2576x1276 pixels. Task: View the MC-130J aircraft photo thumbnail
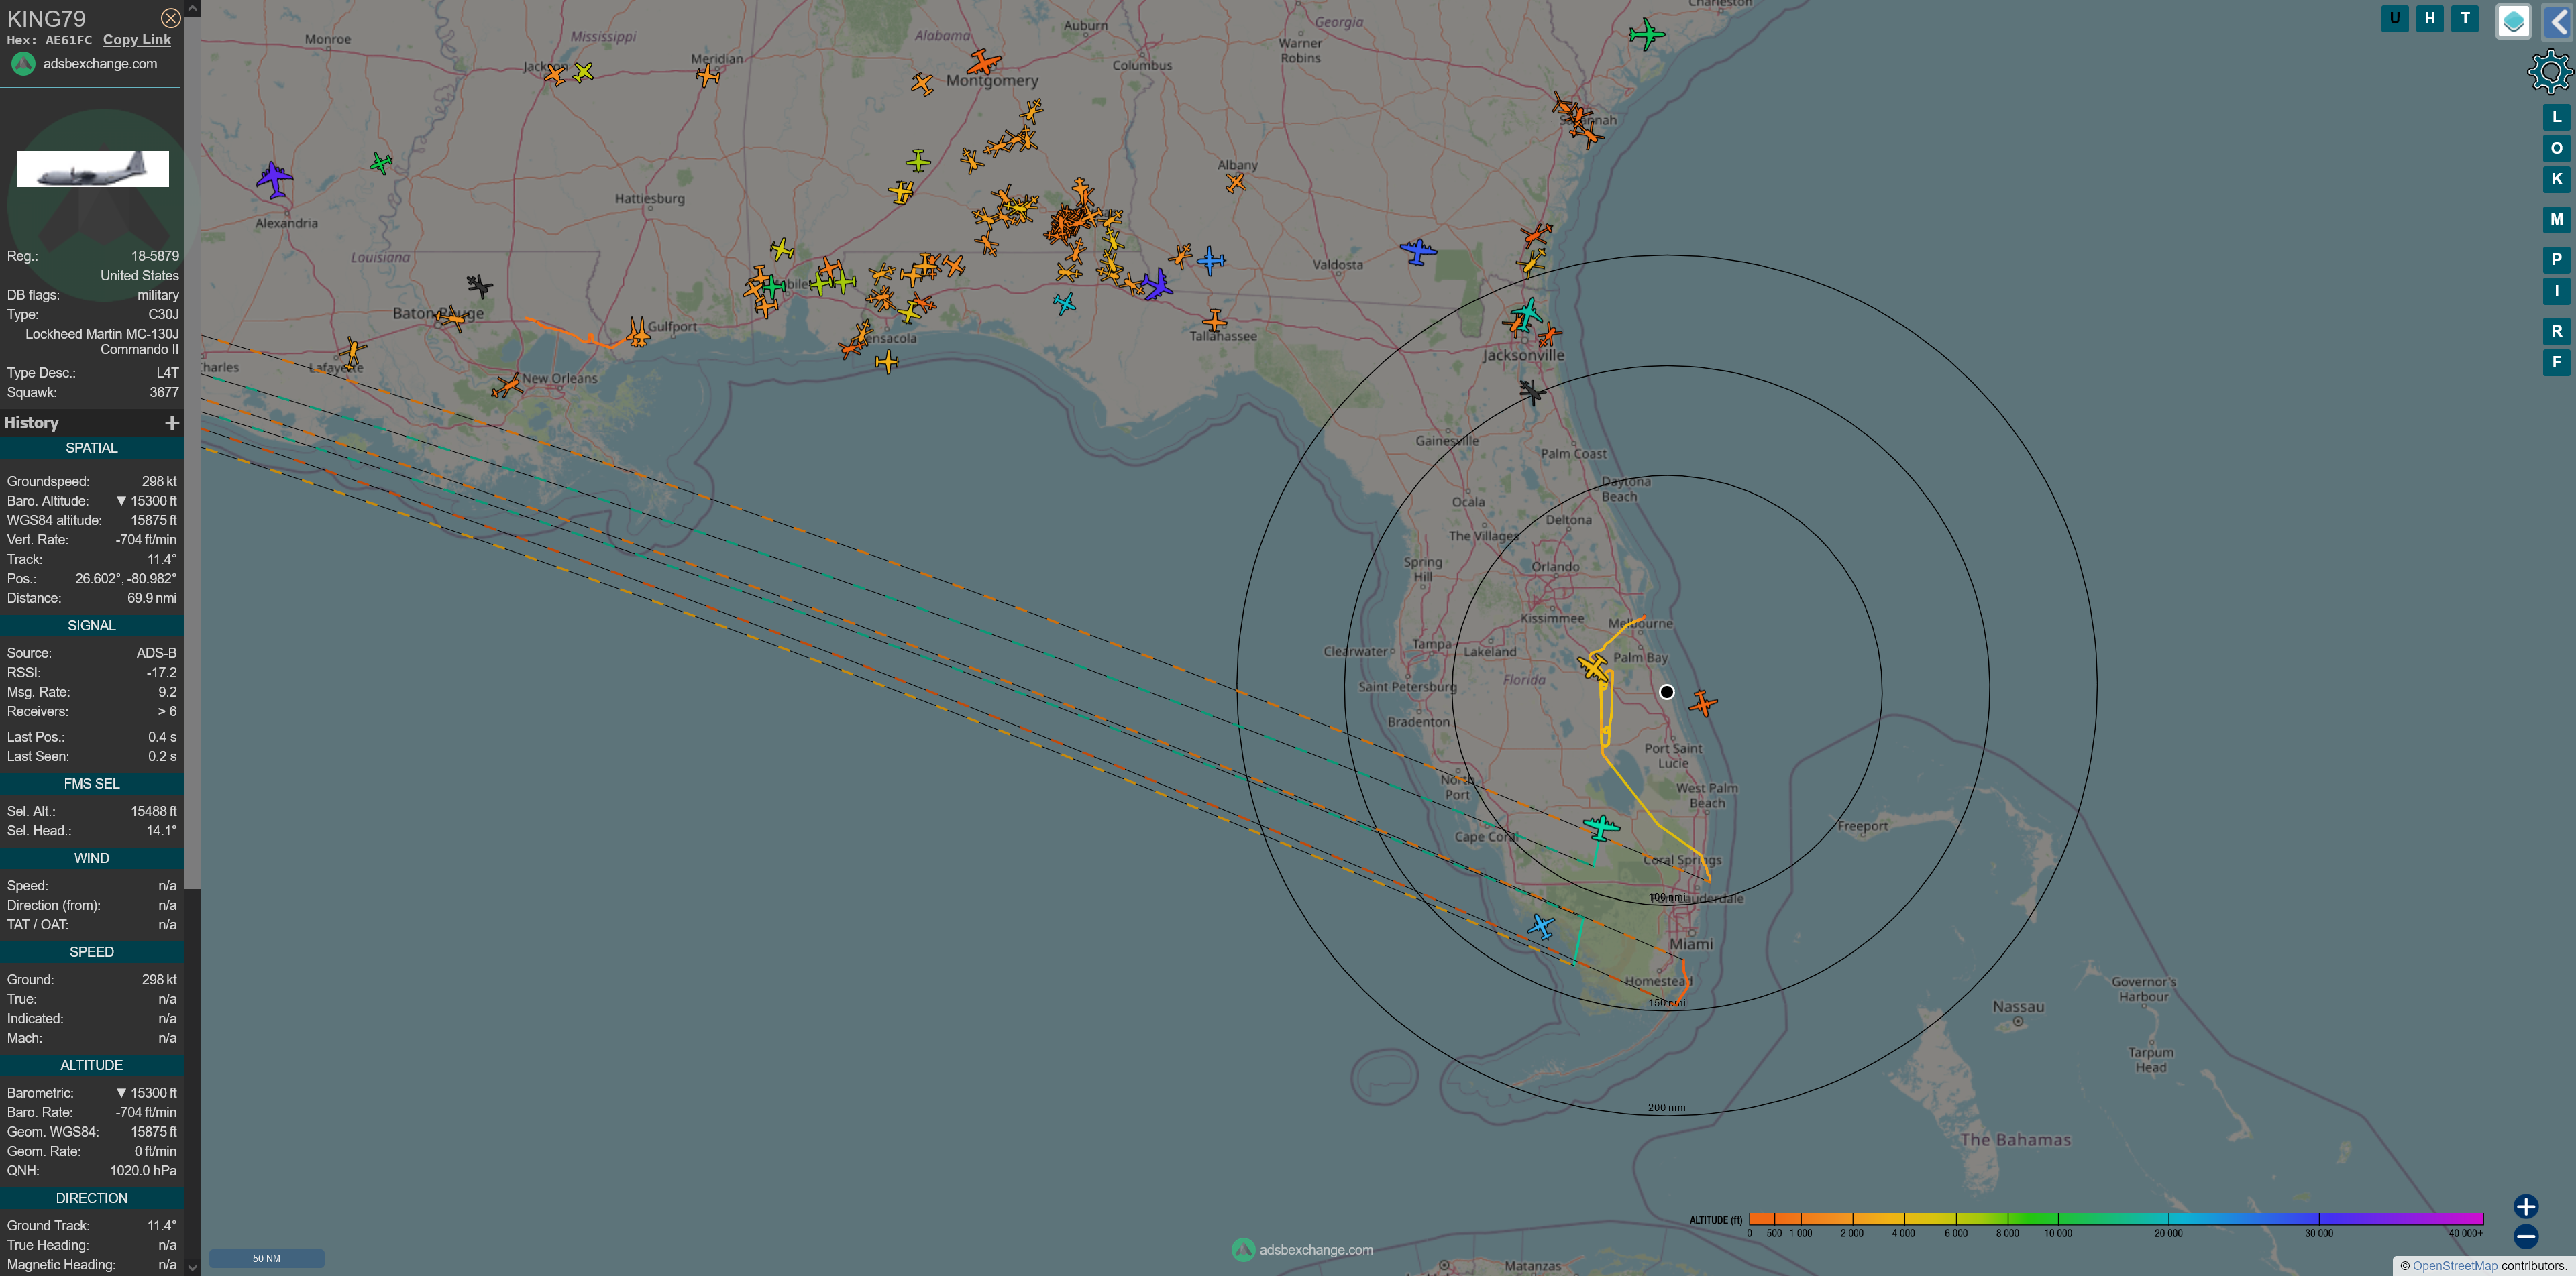tap(93, 169)
